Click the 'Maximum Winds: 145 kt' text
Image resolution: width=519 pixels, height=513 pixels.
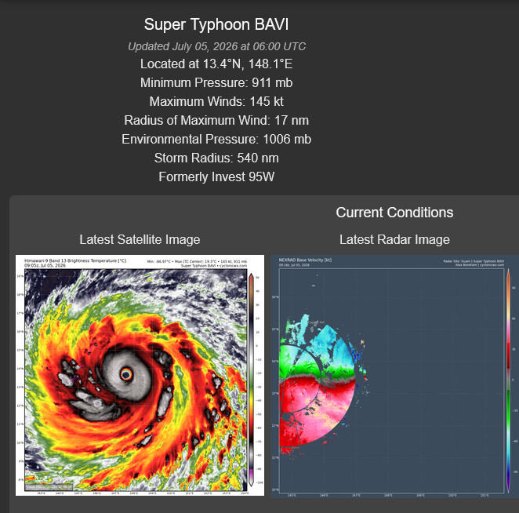tap(216, 101)
